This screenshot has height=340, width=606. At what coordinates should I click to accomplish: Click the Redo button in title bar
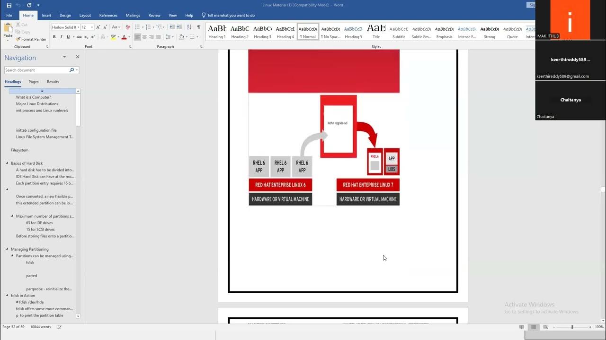(x=29, y=5)
